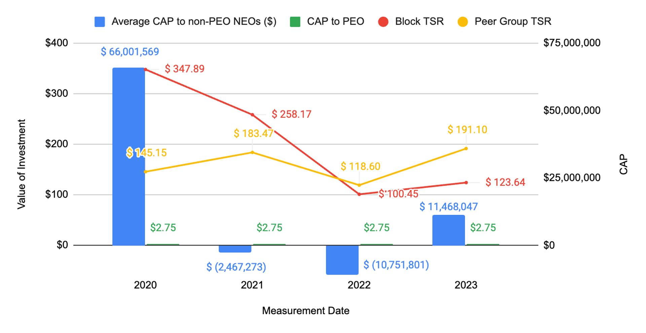Click the Peer Group TSR point for 2022

point(359,185)
